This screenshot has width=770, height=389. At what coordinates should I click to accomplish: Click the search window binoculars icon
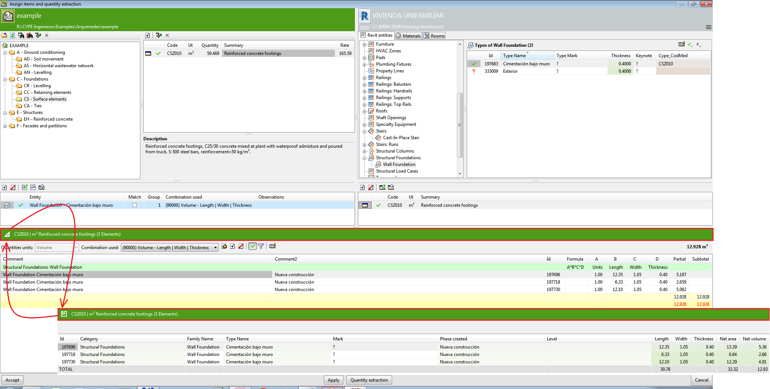pyautogui.click(x=21, y=35)
